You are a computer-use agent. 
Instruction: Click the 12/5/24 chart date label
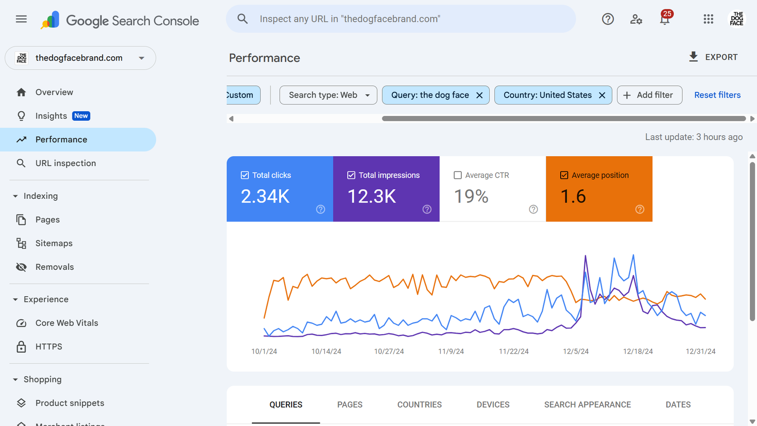pyautogui.click(x=576, y=351)
